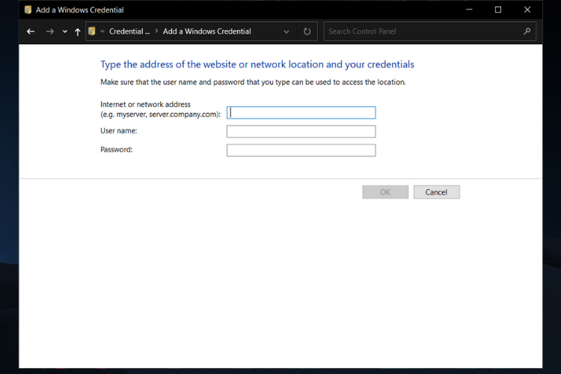Click the title bar window icon
561x374 pixels.
click(x=28, y=10)
